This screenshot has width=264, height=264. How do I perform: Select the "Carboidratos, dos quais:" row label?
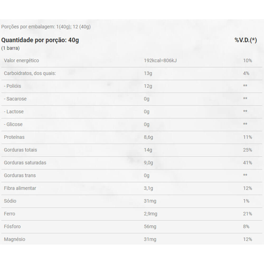(x=30, y=73)
